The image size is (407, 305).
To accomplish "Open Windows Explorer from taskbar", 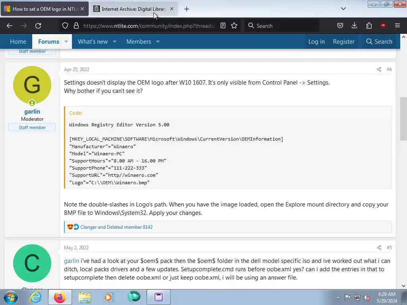I will 85,297.
